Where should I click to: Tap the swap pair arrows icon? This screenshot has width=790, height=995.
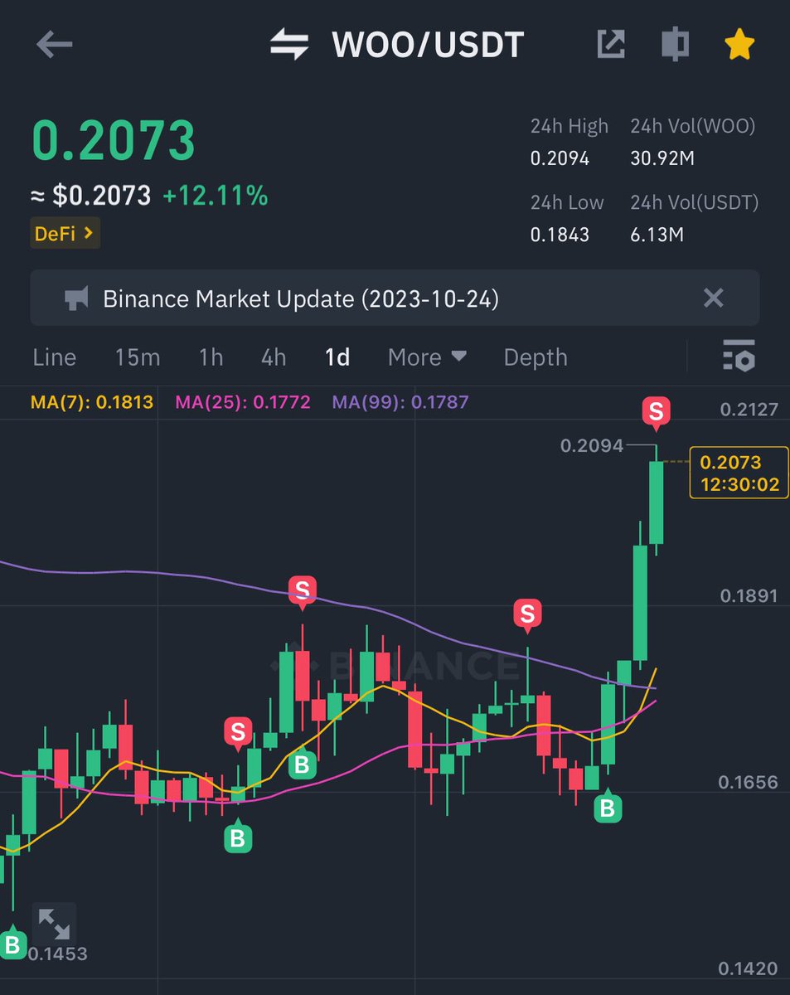tap(289, 45)
